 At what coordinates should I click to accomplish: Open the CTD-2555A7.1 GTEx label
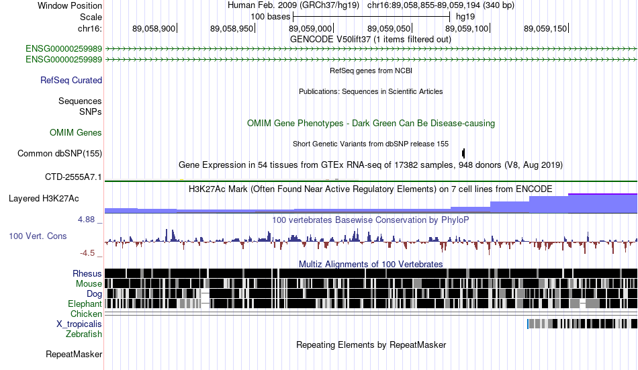click(73, 177)
